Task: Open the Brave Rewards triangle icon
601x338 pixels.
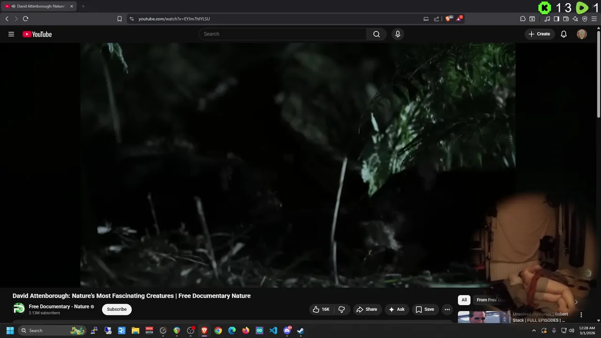Action: point(459,19)
